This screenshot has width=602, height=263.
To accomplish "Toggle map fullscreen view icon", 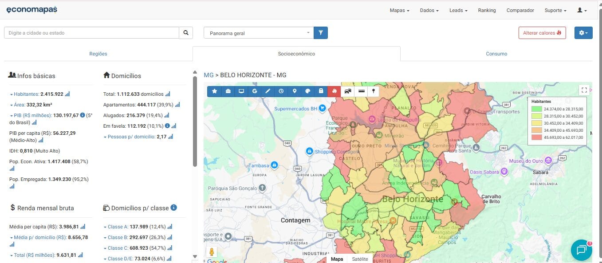I will pyautogui.click(x=584, y=90).
